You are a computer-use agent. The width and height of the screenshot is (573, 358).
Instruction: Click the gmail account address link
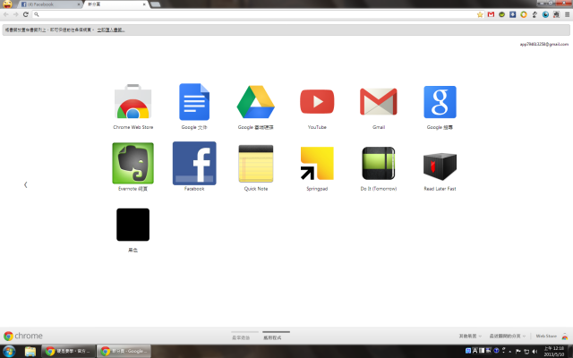[544, 44]
